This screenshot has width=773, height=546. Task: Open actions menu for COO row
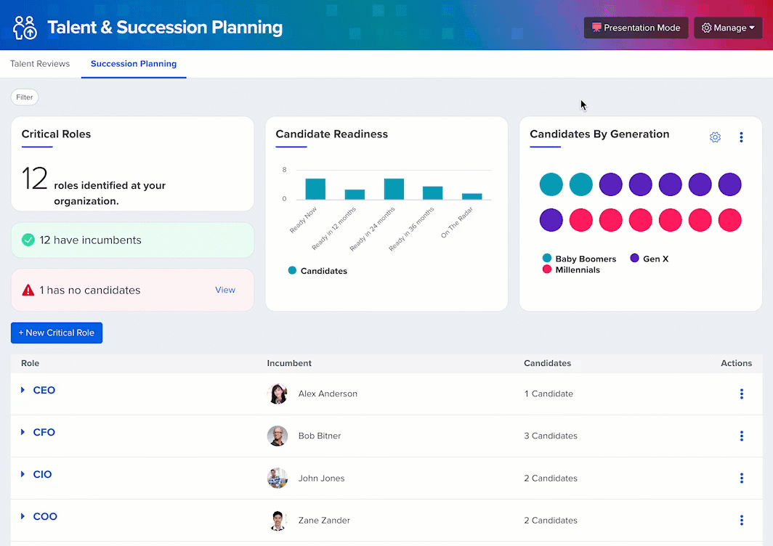pyautogui.click(x=741, y=521)
